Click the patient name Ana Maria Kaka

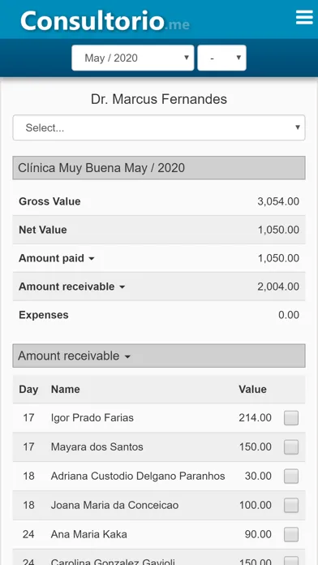pos(89,534)
